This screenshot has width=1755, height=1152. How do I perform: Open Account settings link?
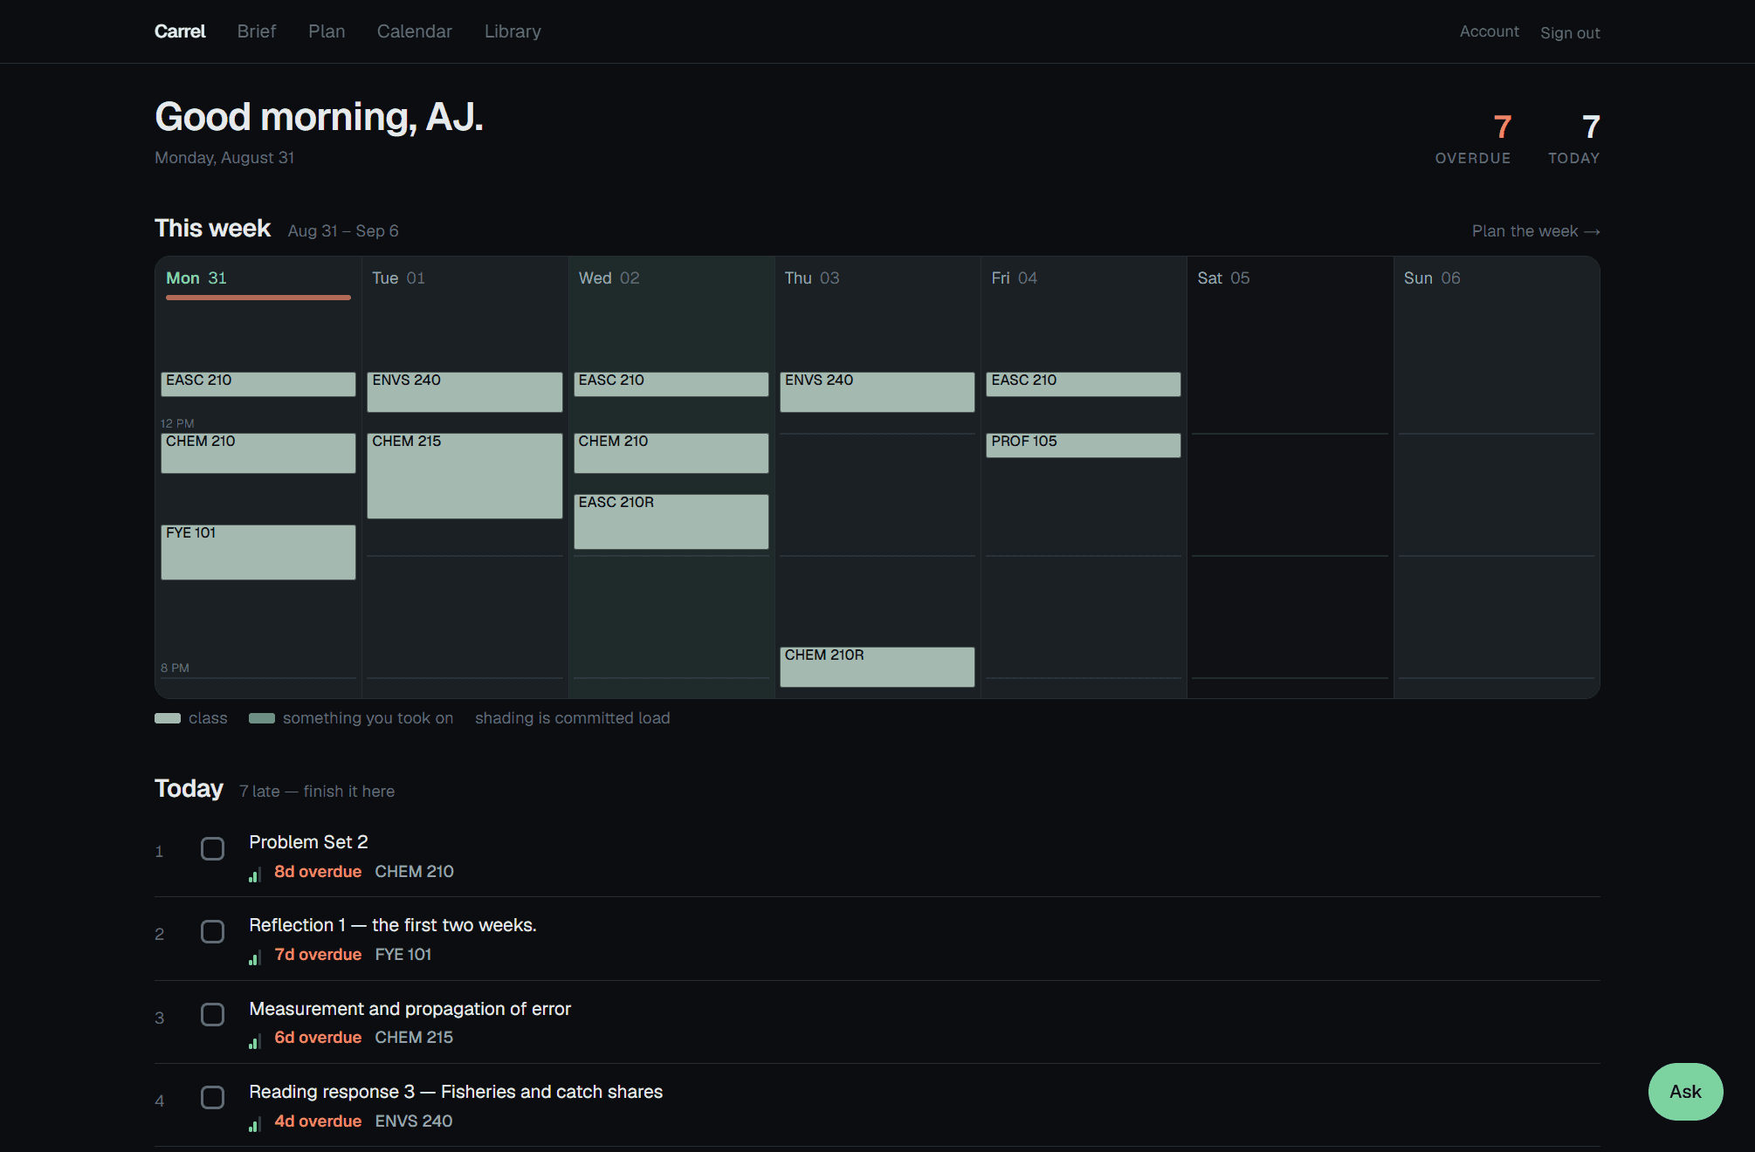coord(1489,31)
